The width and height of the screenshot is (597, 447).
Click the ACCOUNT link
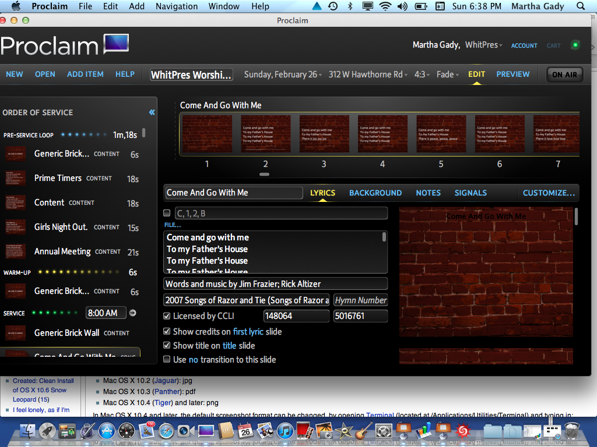(x=524, y=45)
